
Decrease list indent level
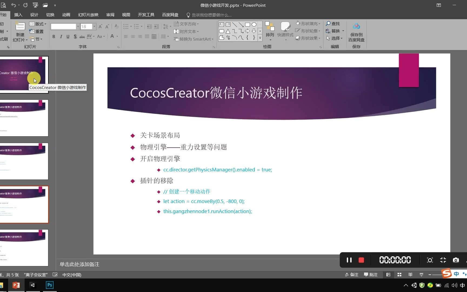pos(149,26)
